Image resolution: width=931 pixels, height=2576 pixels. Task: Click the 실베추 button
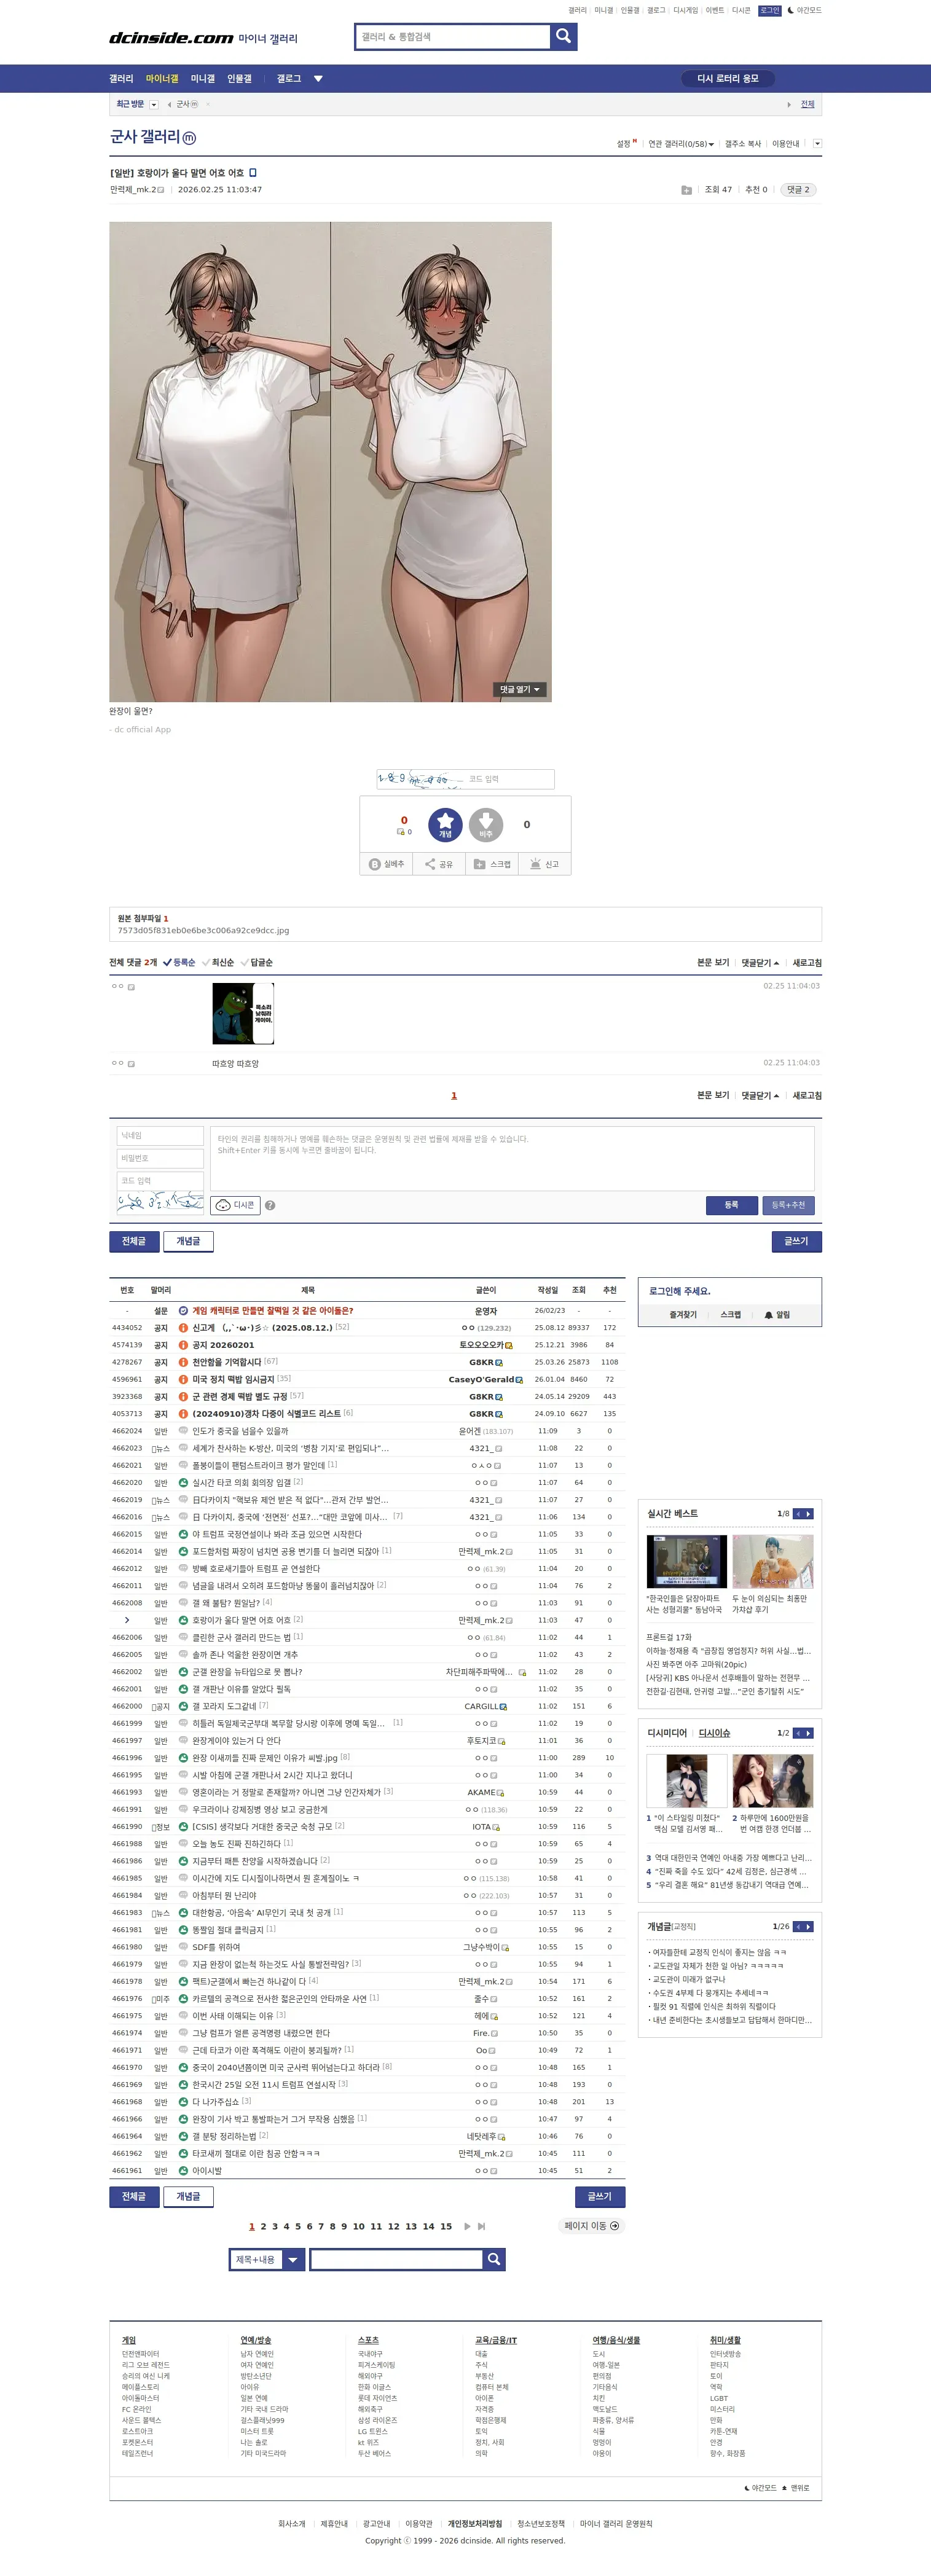coord(386,864)
